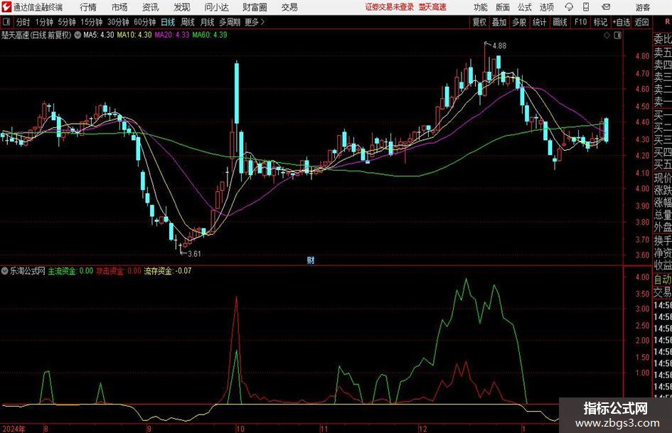672x433 pixels.
Task: Expand the indicator dropdown next to 楚天高速
Action: 78,35
